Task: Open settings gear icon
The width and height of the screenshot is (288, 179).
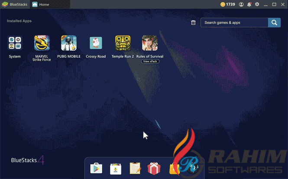Action: (257, 4)
